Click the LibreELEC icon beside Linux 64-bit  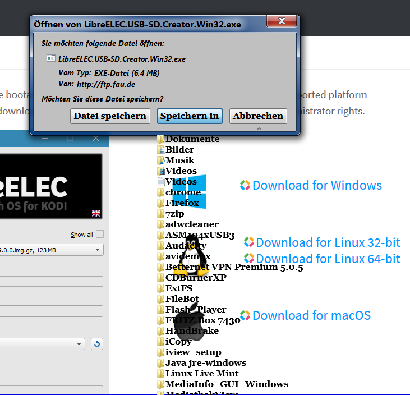tap(249, 258)
